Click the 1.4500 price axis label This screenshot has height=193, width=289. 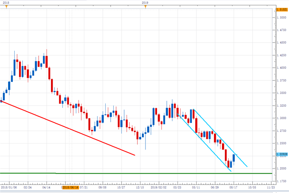281,43
